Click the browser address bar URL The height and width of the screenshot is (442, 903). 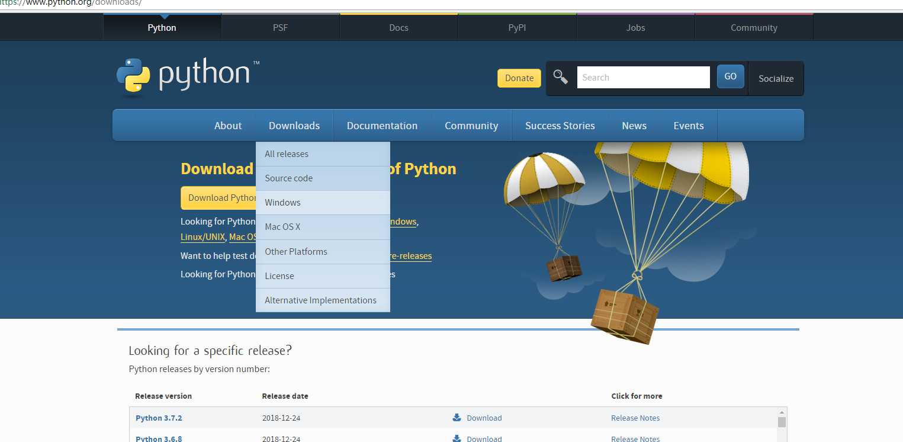pyautogui.click(x=71, y=3)
